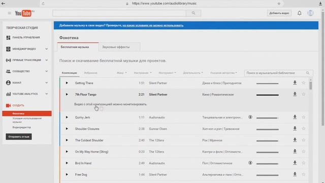Download Free Dog track
325x183 pixels.
[x=295, y=174]
